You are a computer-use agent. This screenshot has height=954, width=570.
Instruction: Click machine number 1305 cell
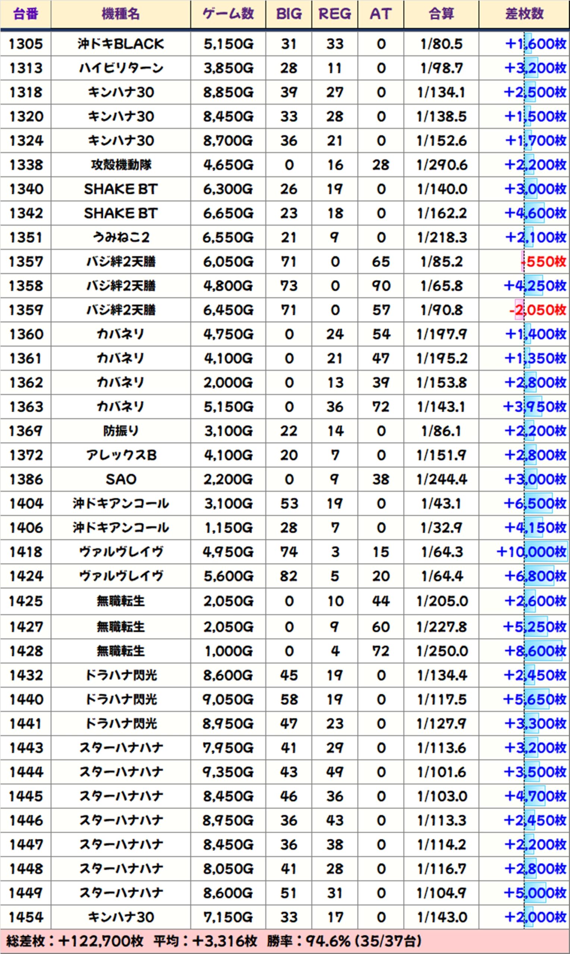tap(26, 44)
